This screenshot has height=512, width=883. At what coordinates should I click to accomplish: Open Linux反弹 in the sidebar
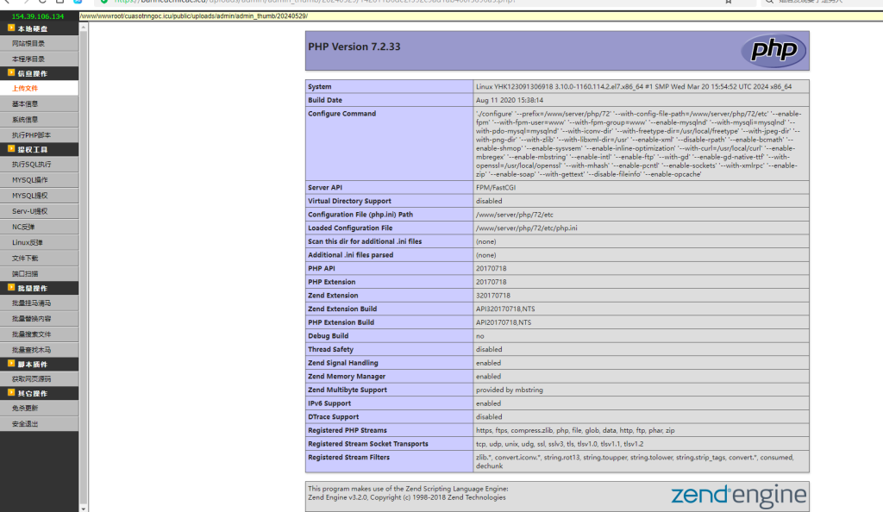40,242
